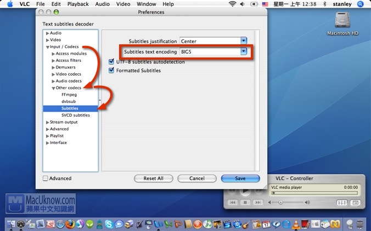Uncheck the Formatted Subtitles checkbox
Screen dimensions: 371x231
tap(111, 70)
